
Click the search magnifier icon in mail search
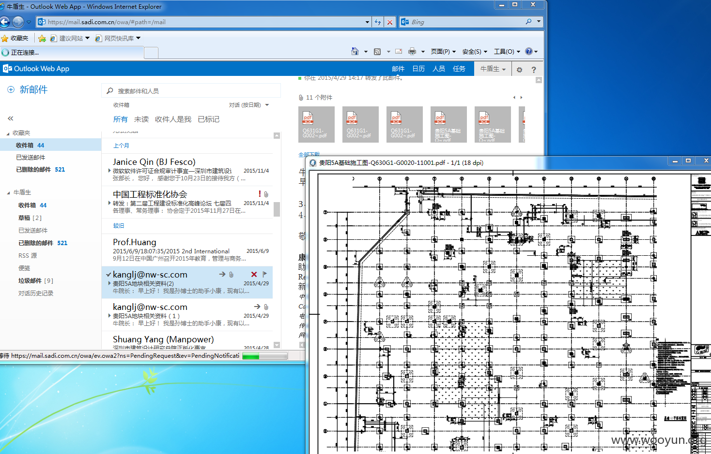coord(110,91)
